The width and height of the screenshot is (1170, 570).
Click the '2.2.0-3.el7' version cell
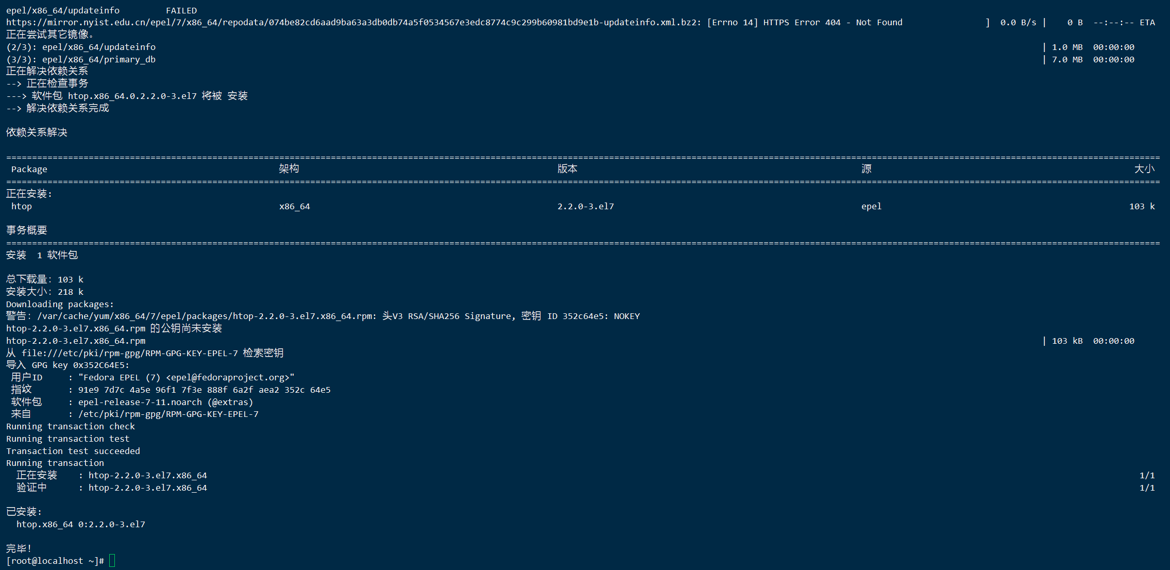pyautogui.click(x=586, y=206)
